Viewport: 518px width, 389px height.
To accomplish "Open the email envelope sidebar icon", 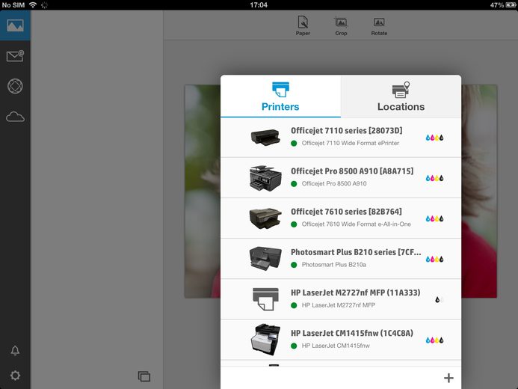I will coord(15,56).
